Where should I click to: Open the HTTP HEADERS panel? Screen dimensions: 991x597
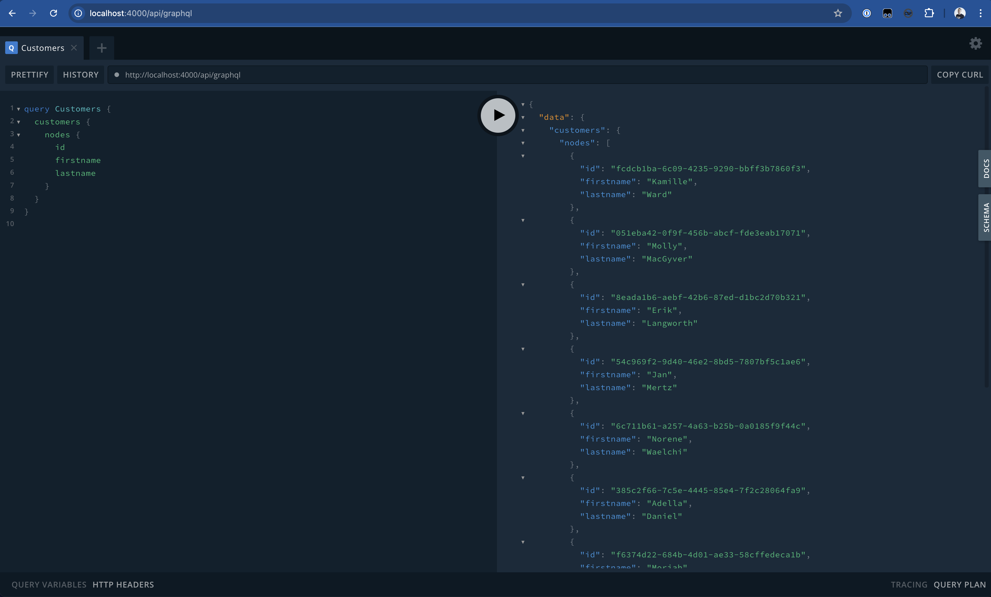tap(123, 585)
